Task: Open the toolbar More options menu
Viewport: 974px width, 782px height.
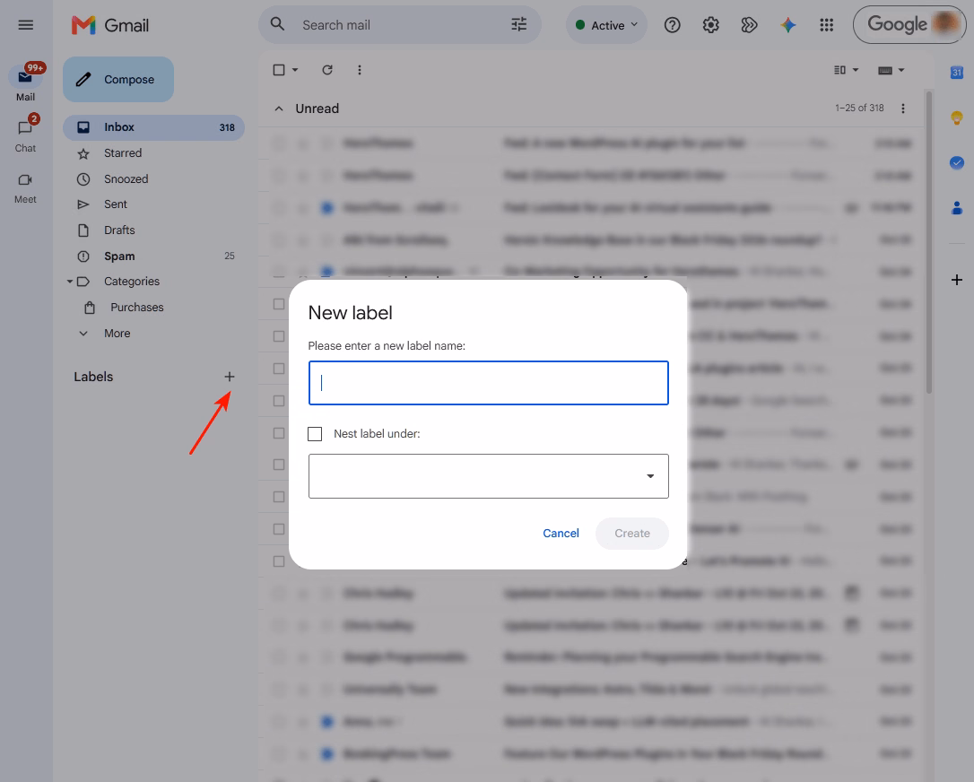Action: point(360,70)
